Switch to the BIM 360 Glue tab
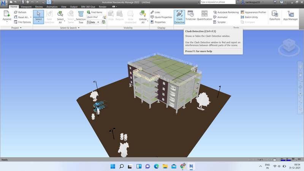This screenshot has width=304, height=171. click(x=88, y=6)
